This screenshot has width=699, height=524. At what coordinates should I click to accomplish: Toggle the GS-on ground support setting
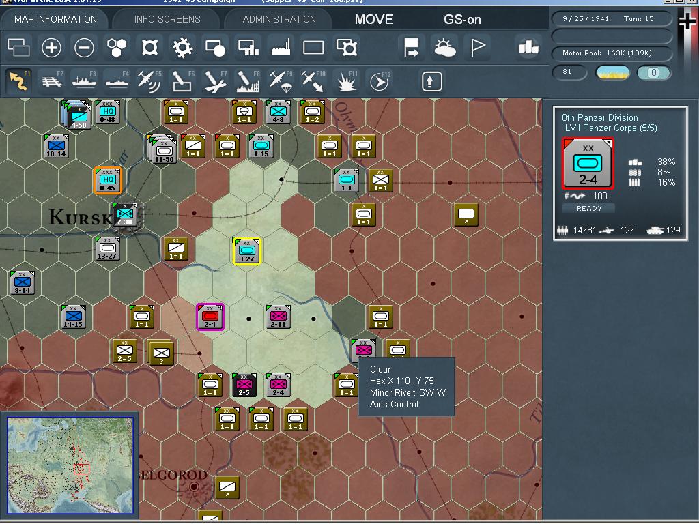tap(462, 20)
